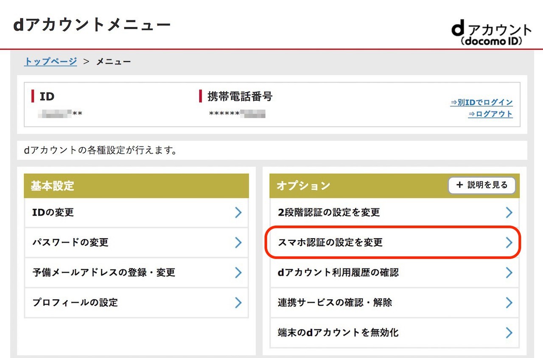This screenshot has height=358, width=543.
Task: Click chevron on 連携サービス row
Action: [x=509, y=303]
